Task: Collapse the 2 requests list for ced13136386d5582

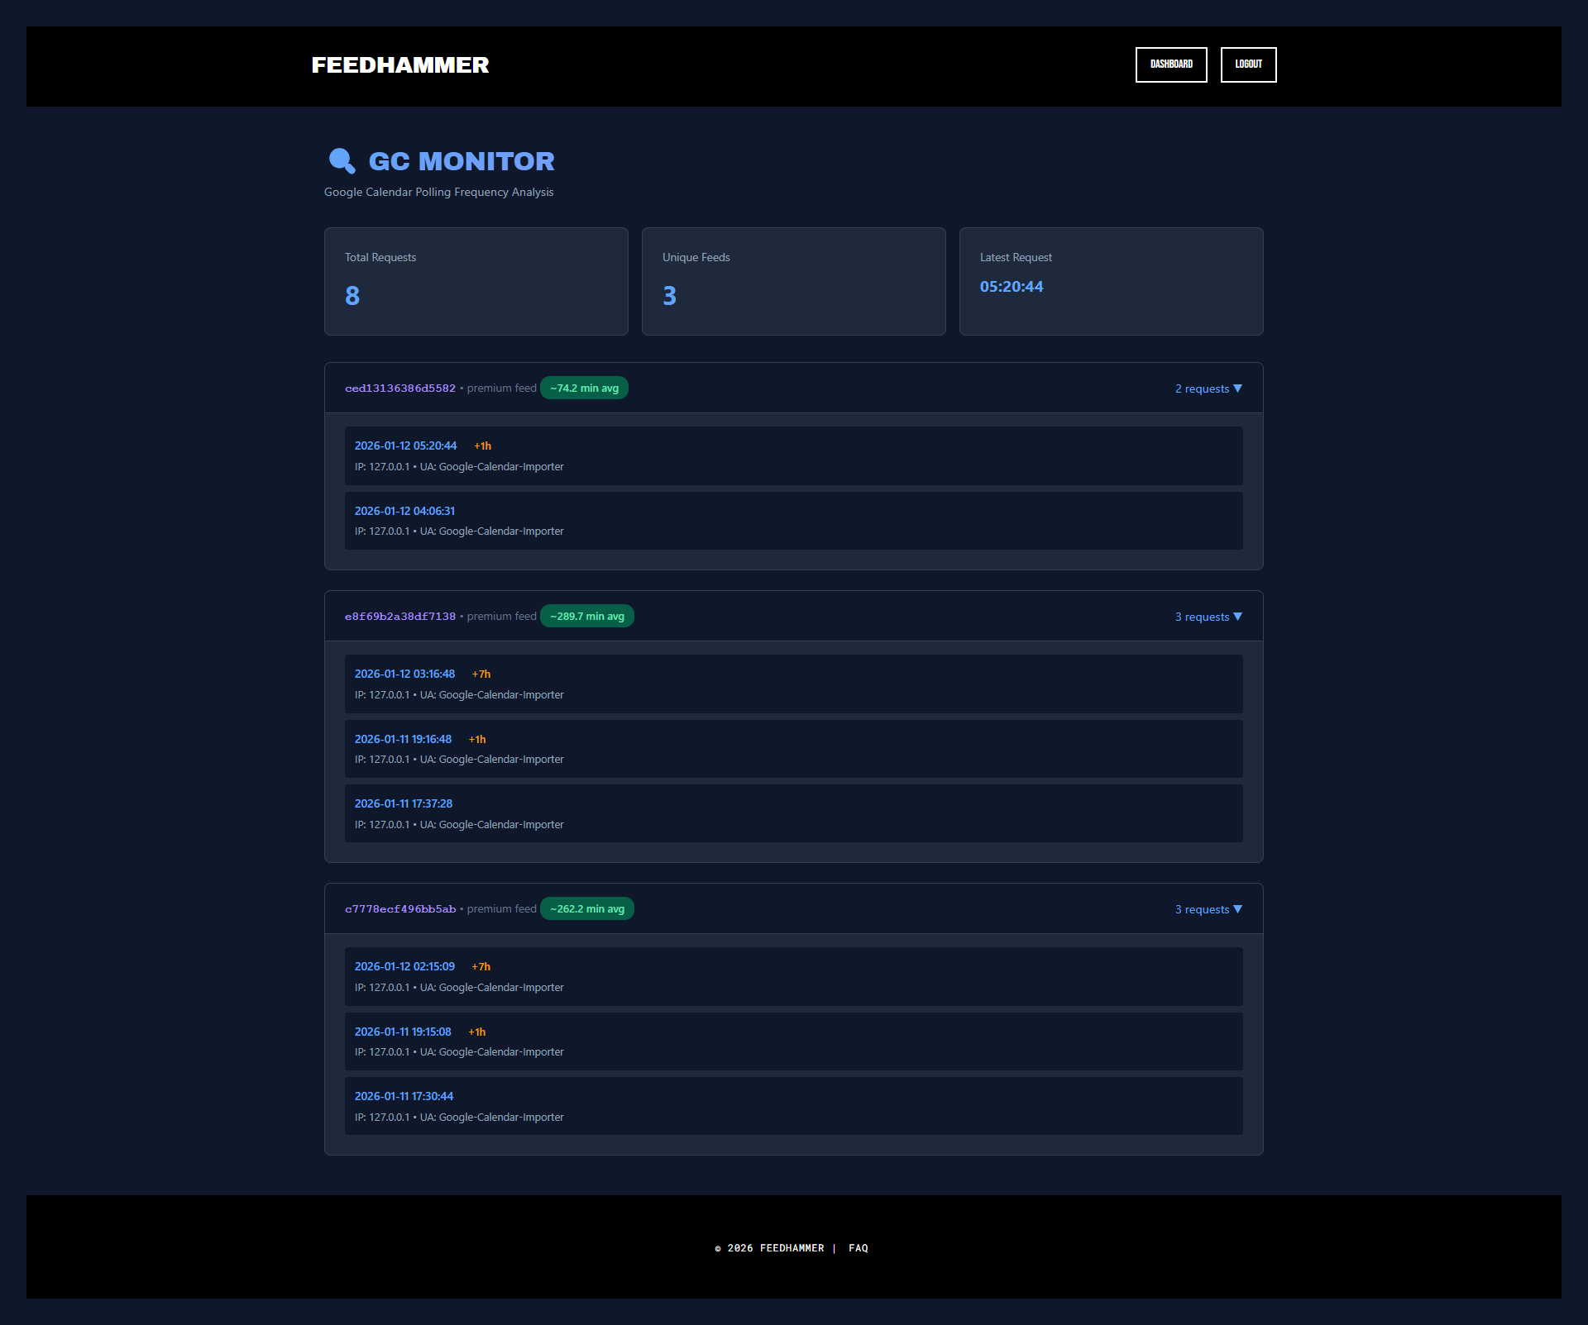Action: 1208,388
